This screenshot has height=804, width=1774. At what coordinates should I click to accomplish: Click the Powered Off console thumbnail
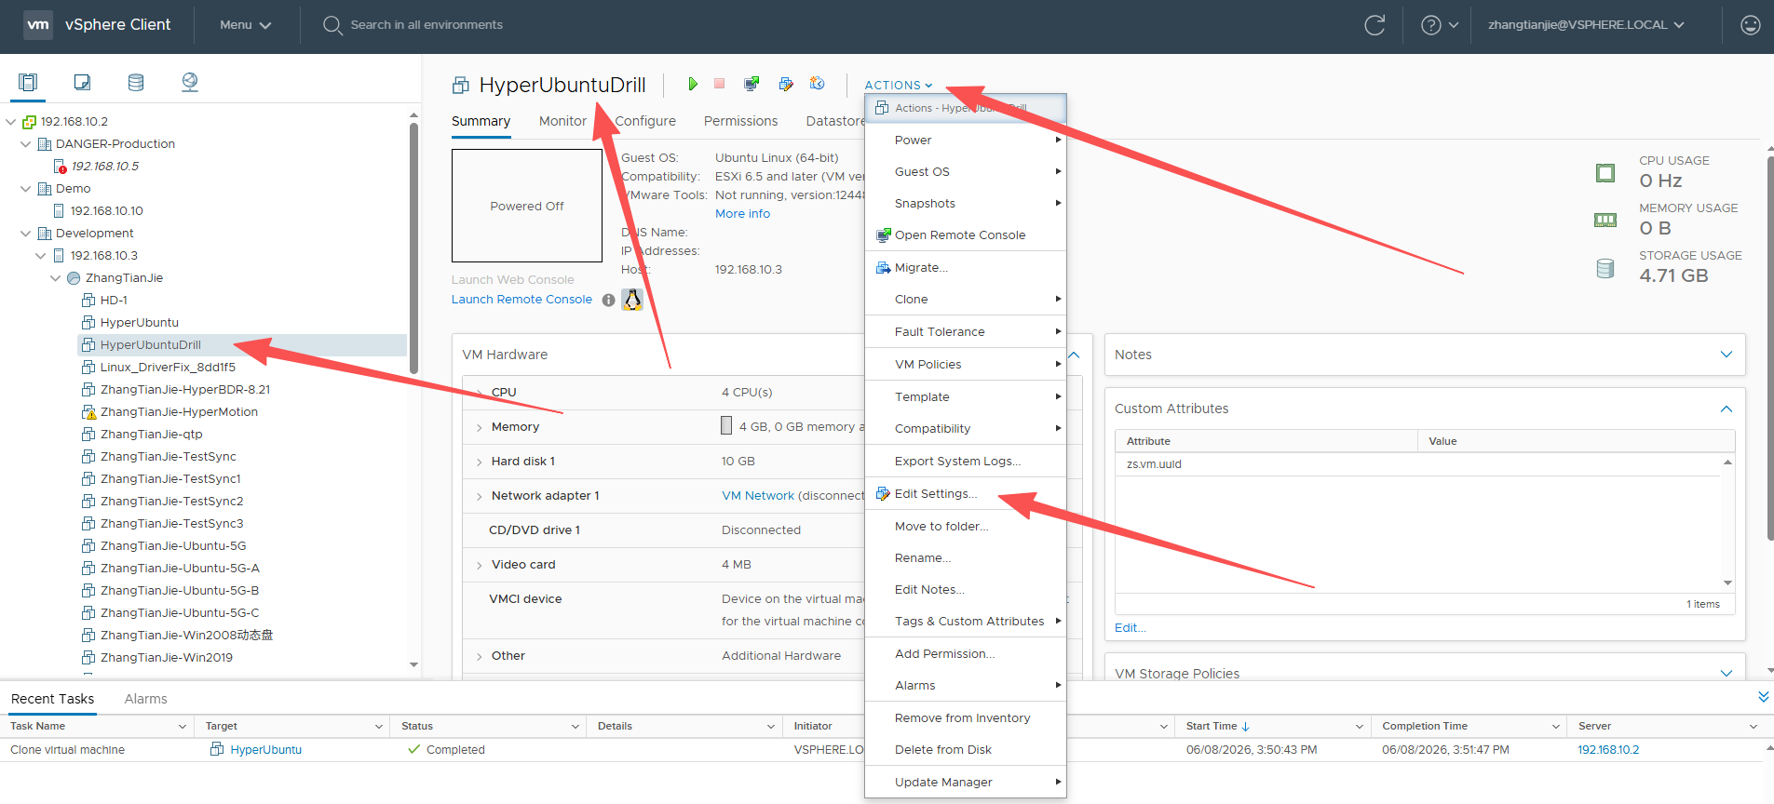click(x=527, y=206)
